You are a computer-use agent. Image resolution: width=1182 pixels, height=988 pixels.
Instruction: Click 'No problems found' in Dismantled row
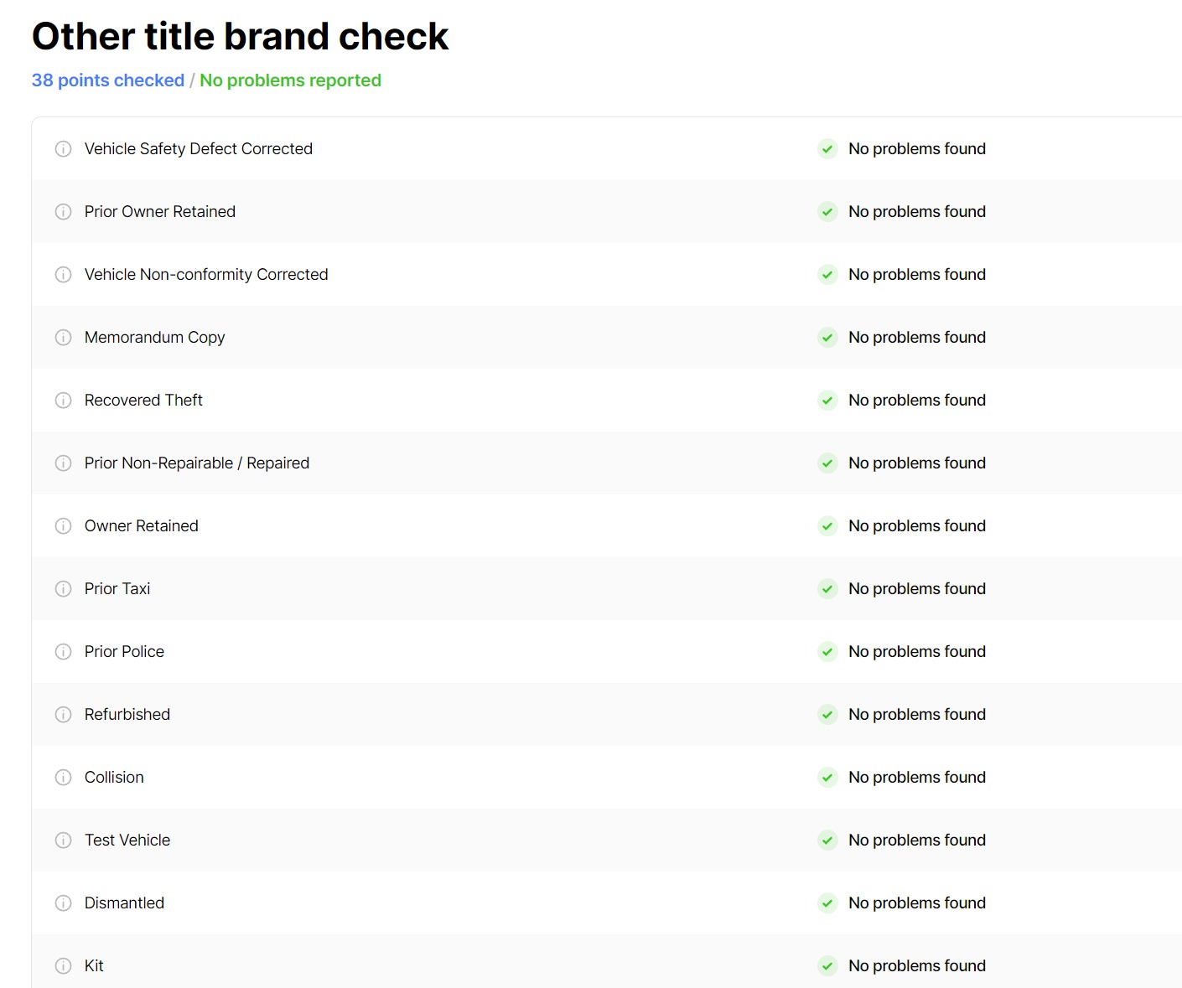(x=917, y=903)
